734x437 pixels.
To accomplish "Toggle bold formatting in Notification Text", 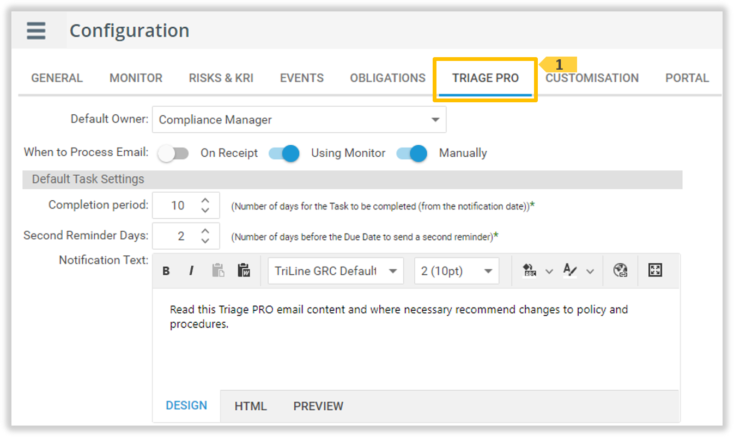I will (166, 271).
